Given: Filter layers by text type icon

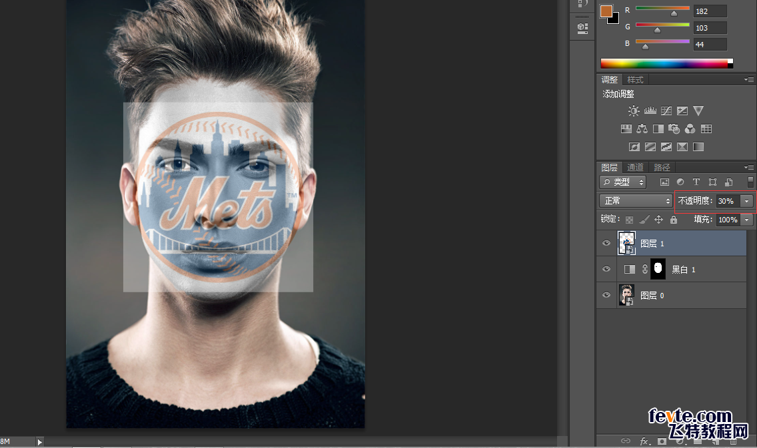Looking at the screenshot, I should pos(696,182).
